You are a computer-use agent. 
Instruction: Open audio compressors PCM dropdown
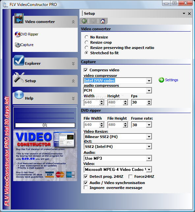pyautogui.click(x=149, y=90)
